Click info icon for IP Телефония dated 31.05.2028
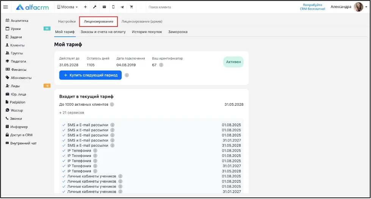Screen dimensions: 371x199 [95, 171]
